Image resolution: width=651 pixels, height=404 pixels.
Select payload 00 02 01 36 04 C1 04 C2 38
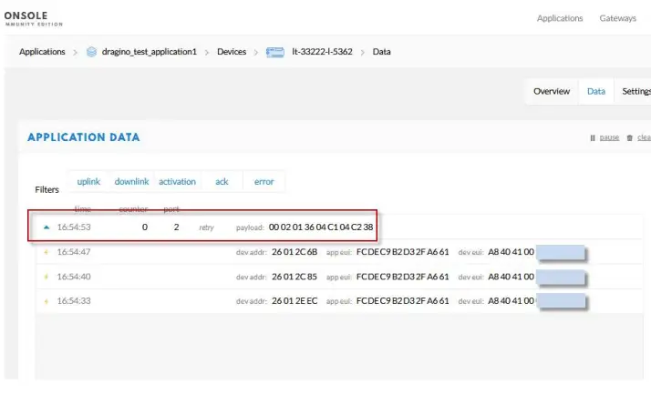coord(321,227)
